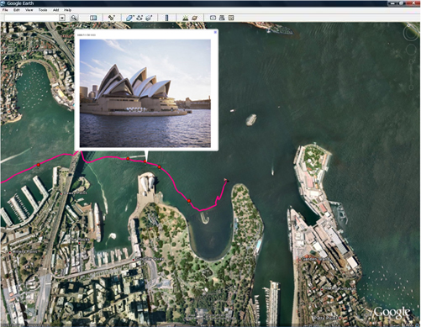421x327 pixels.
Task: Select the add polygon tool
Action: click(130, 18)
